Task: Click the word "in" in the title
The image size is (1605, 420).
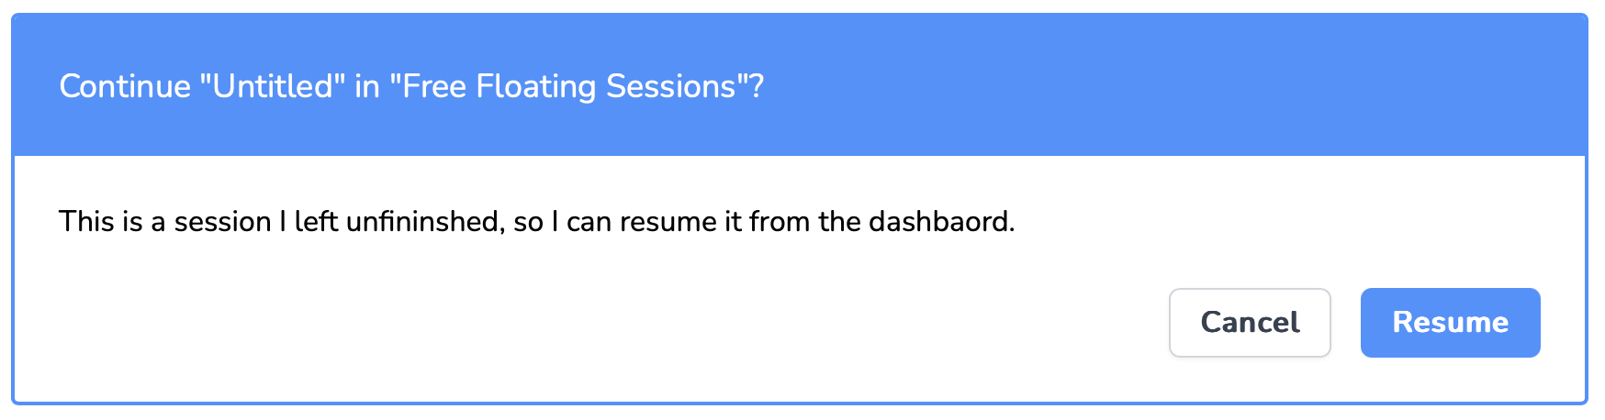Action: tap(366, 86)
